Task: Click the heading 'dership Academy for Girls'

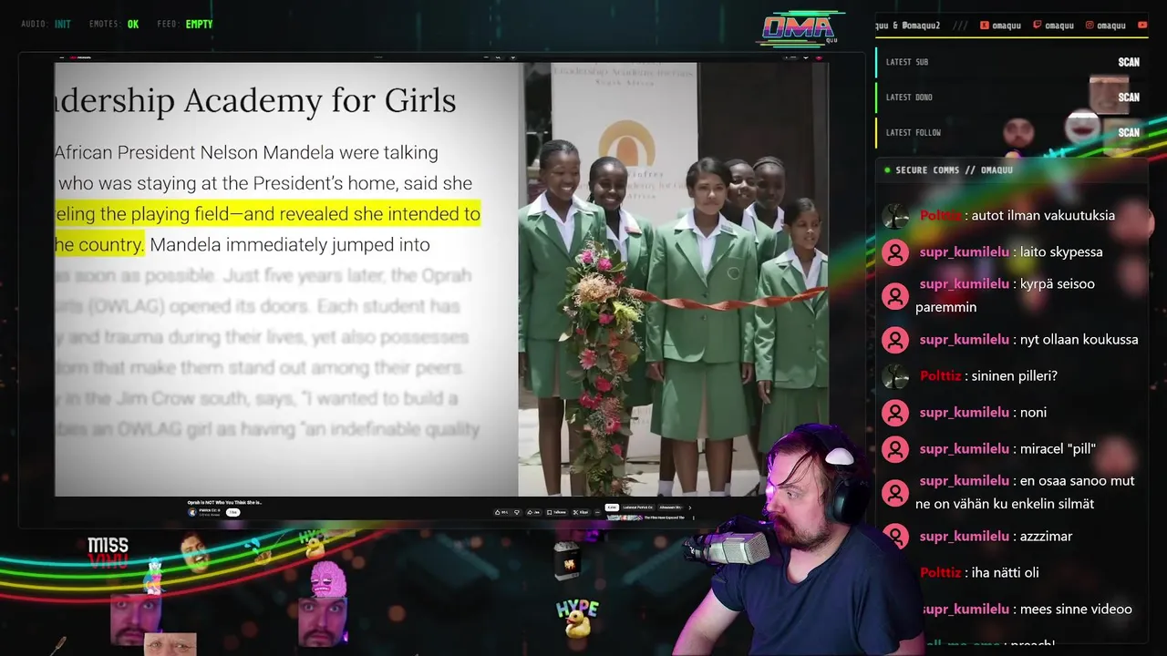Action: 255,100
